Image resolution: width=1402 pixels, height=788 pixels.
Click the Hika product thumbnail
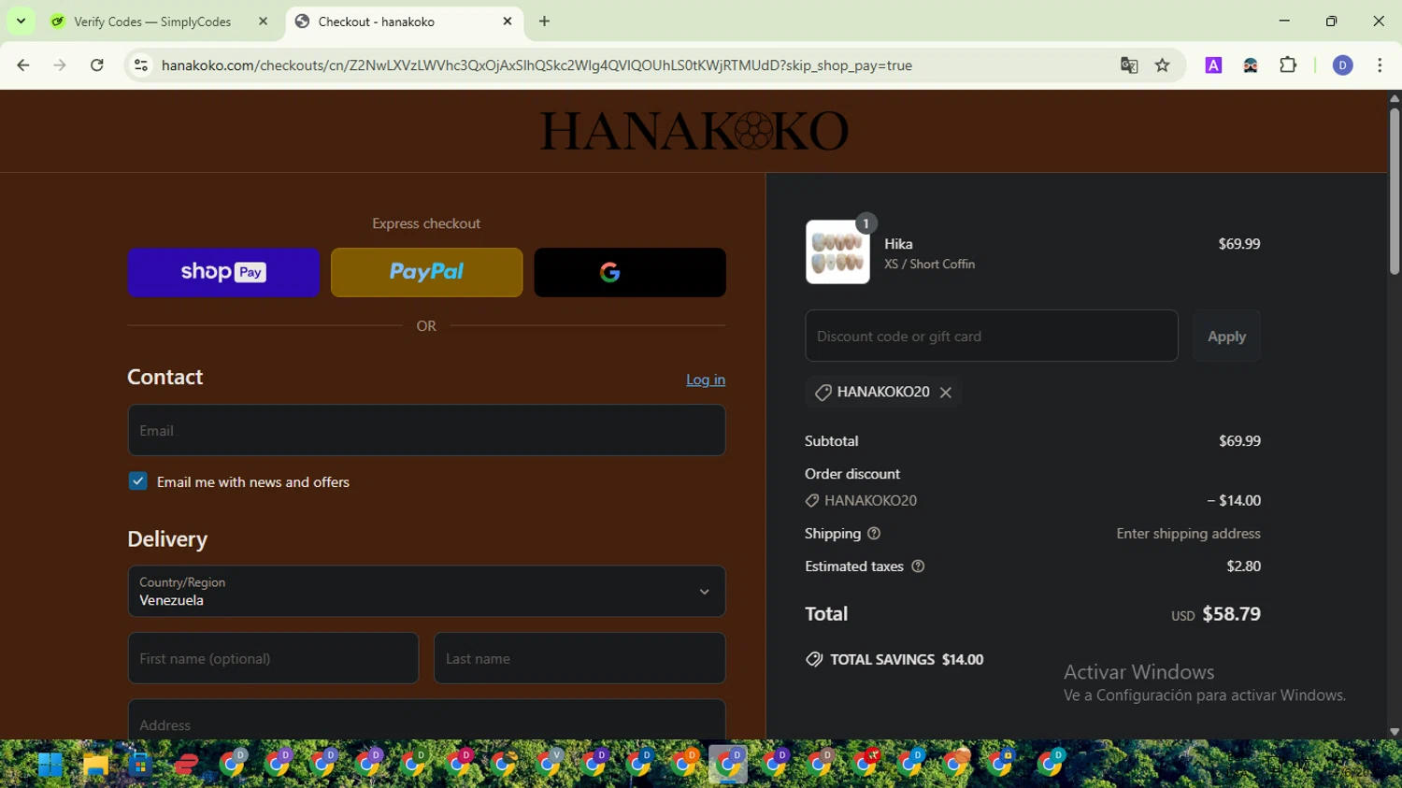point(837,252)
